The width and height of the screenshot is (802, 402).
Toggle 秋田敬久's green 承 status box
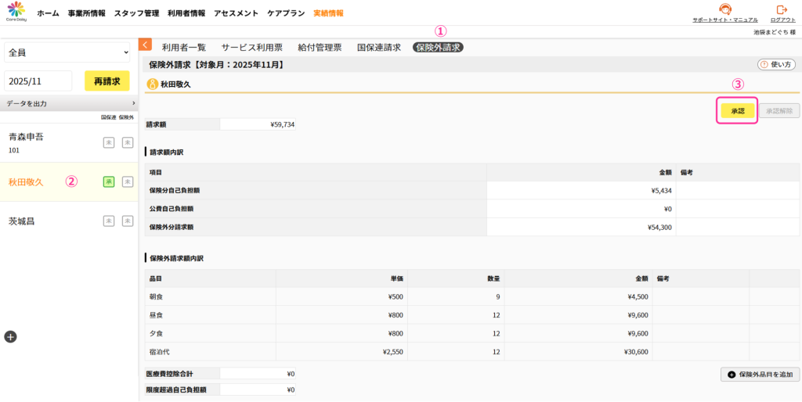tap(110, 181)
